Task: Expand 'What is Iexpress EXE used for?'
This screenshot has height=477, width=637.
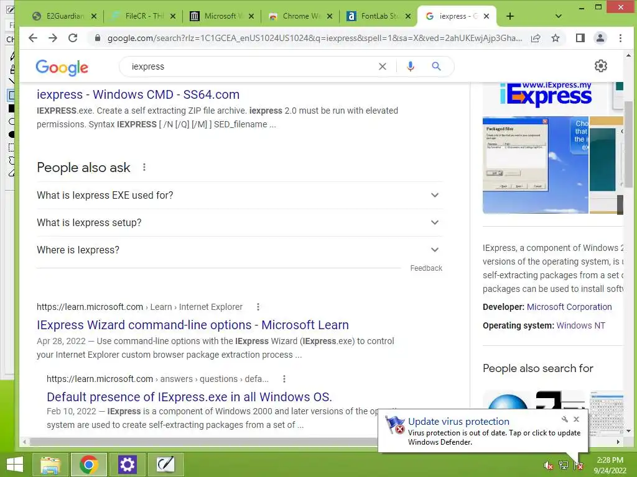Action: (x=239, y=195)
